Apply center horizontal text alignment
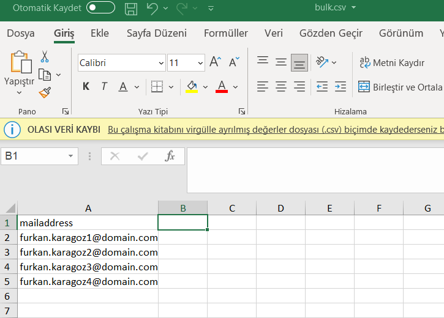 tap(281, 87)
